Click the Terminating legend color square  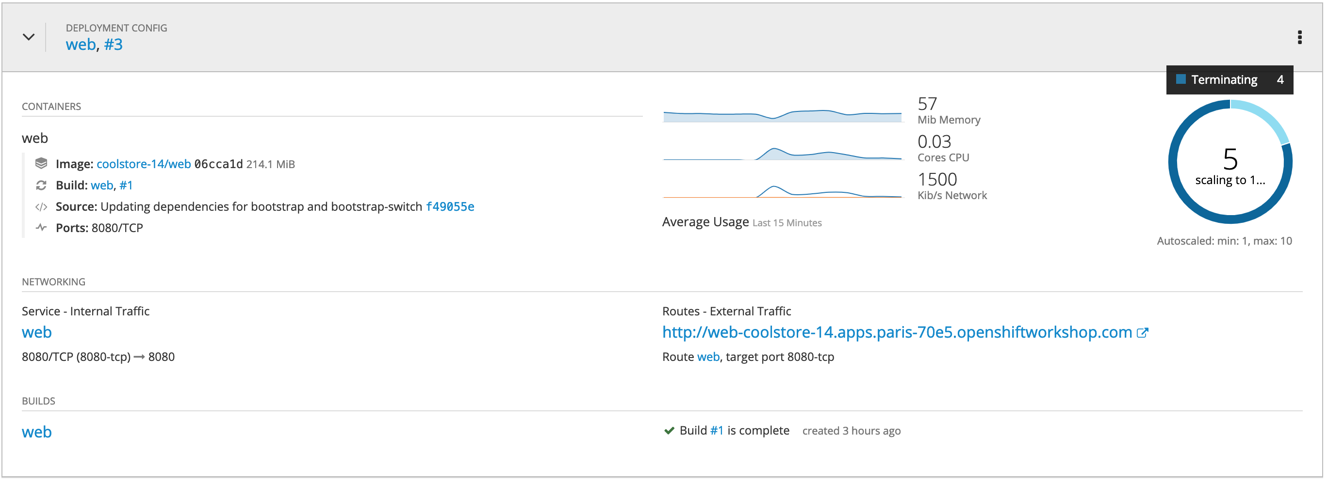(1180, 79)
